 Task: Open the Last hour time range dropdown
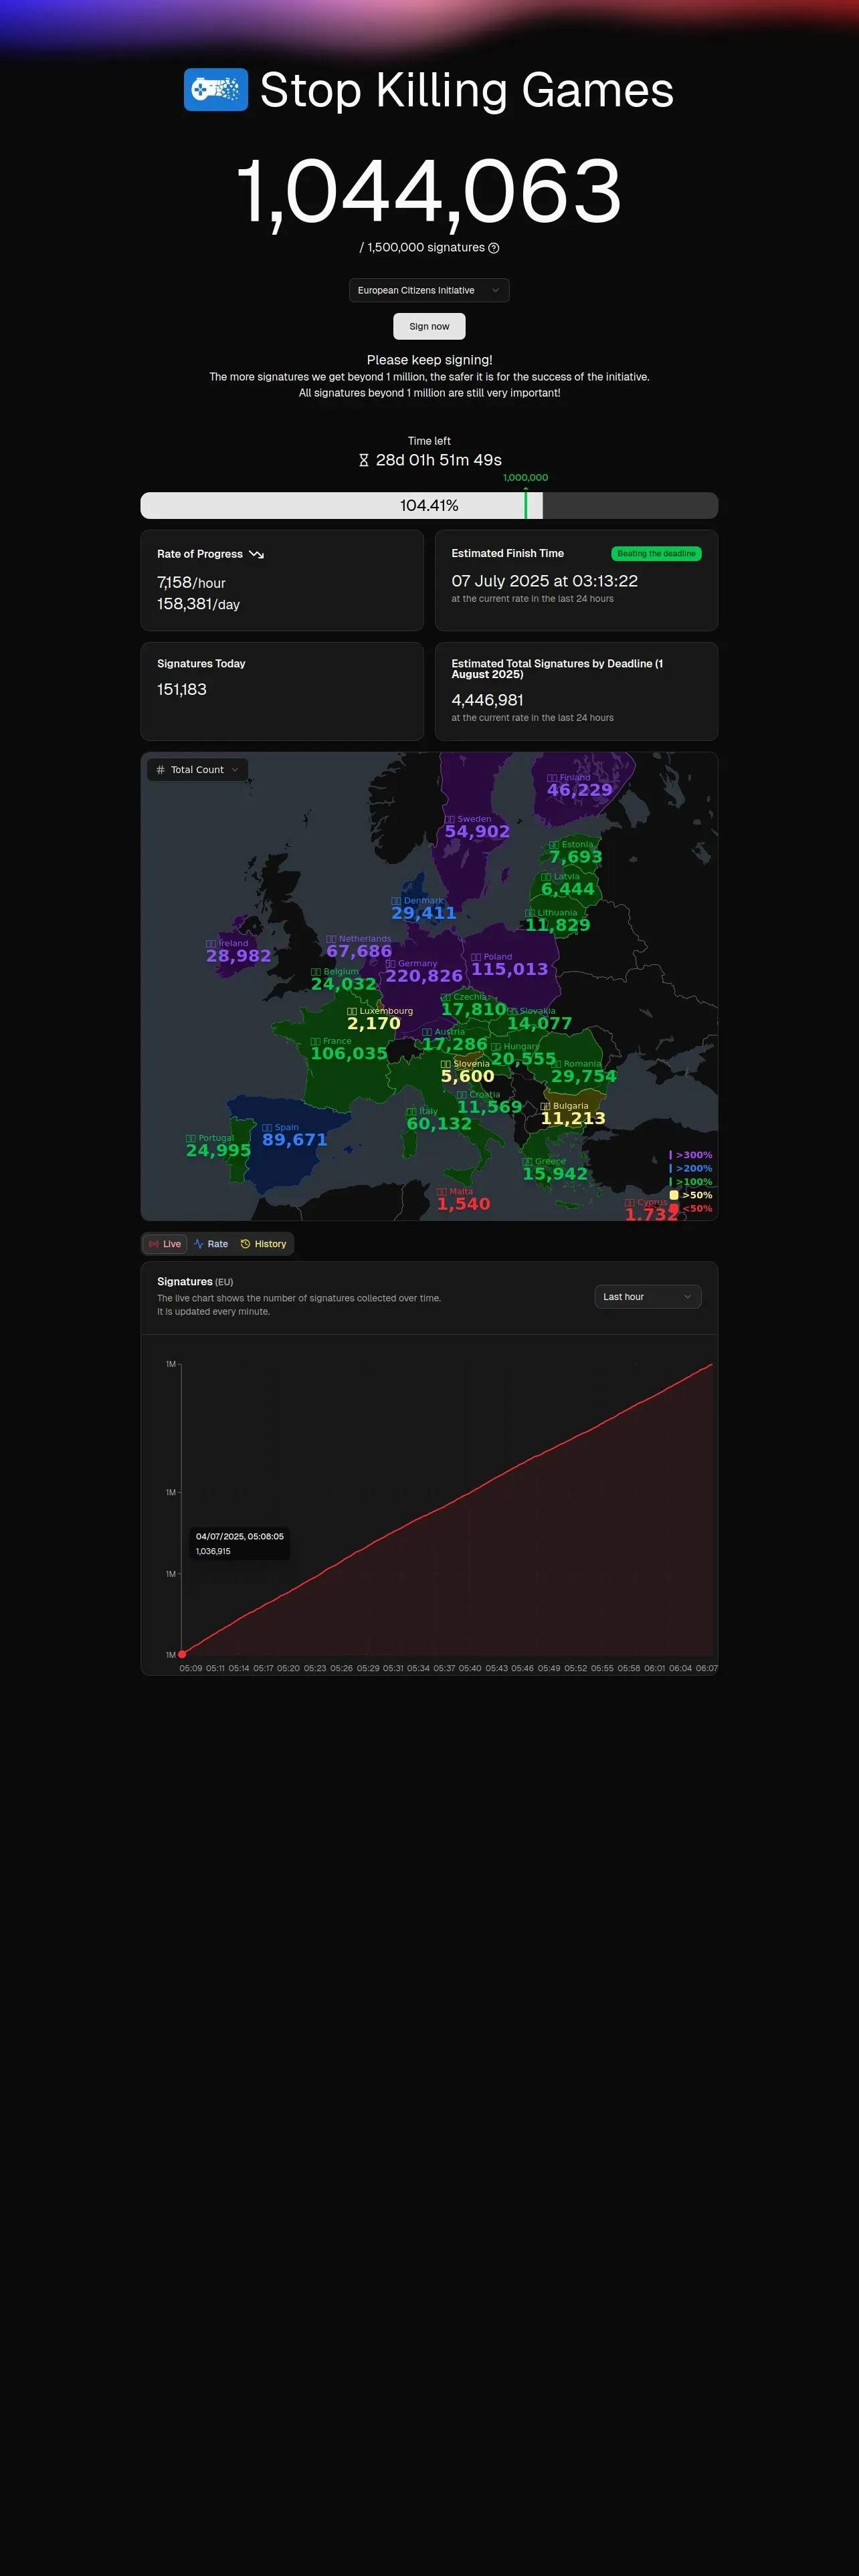(648, 1297)
